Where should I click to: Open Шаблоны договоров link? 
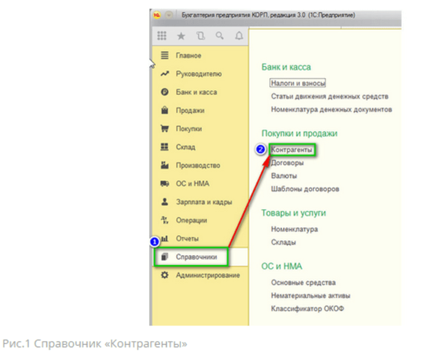[x=305, y=189]
